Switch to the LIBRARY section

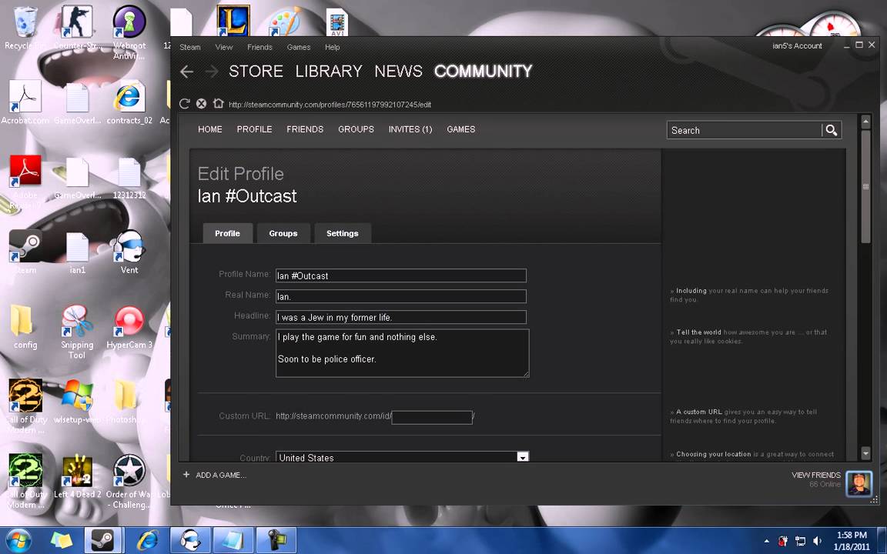click(x=329, y=72)
